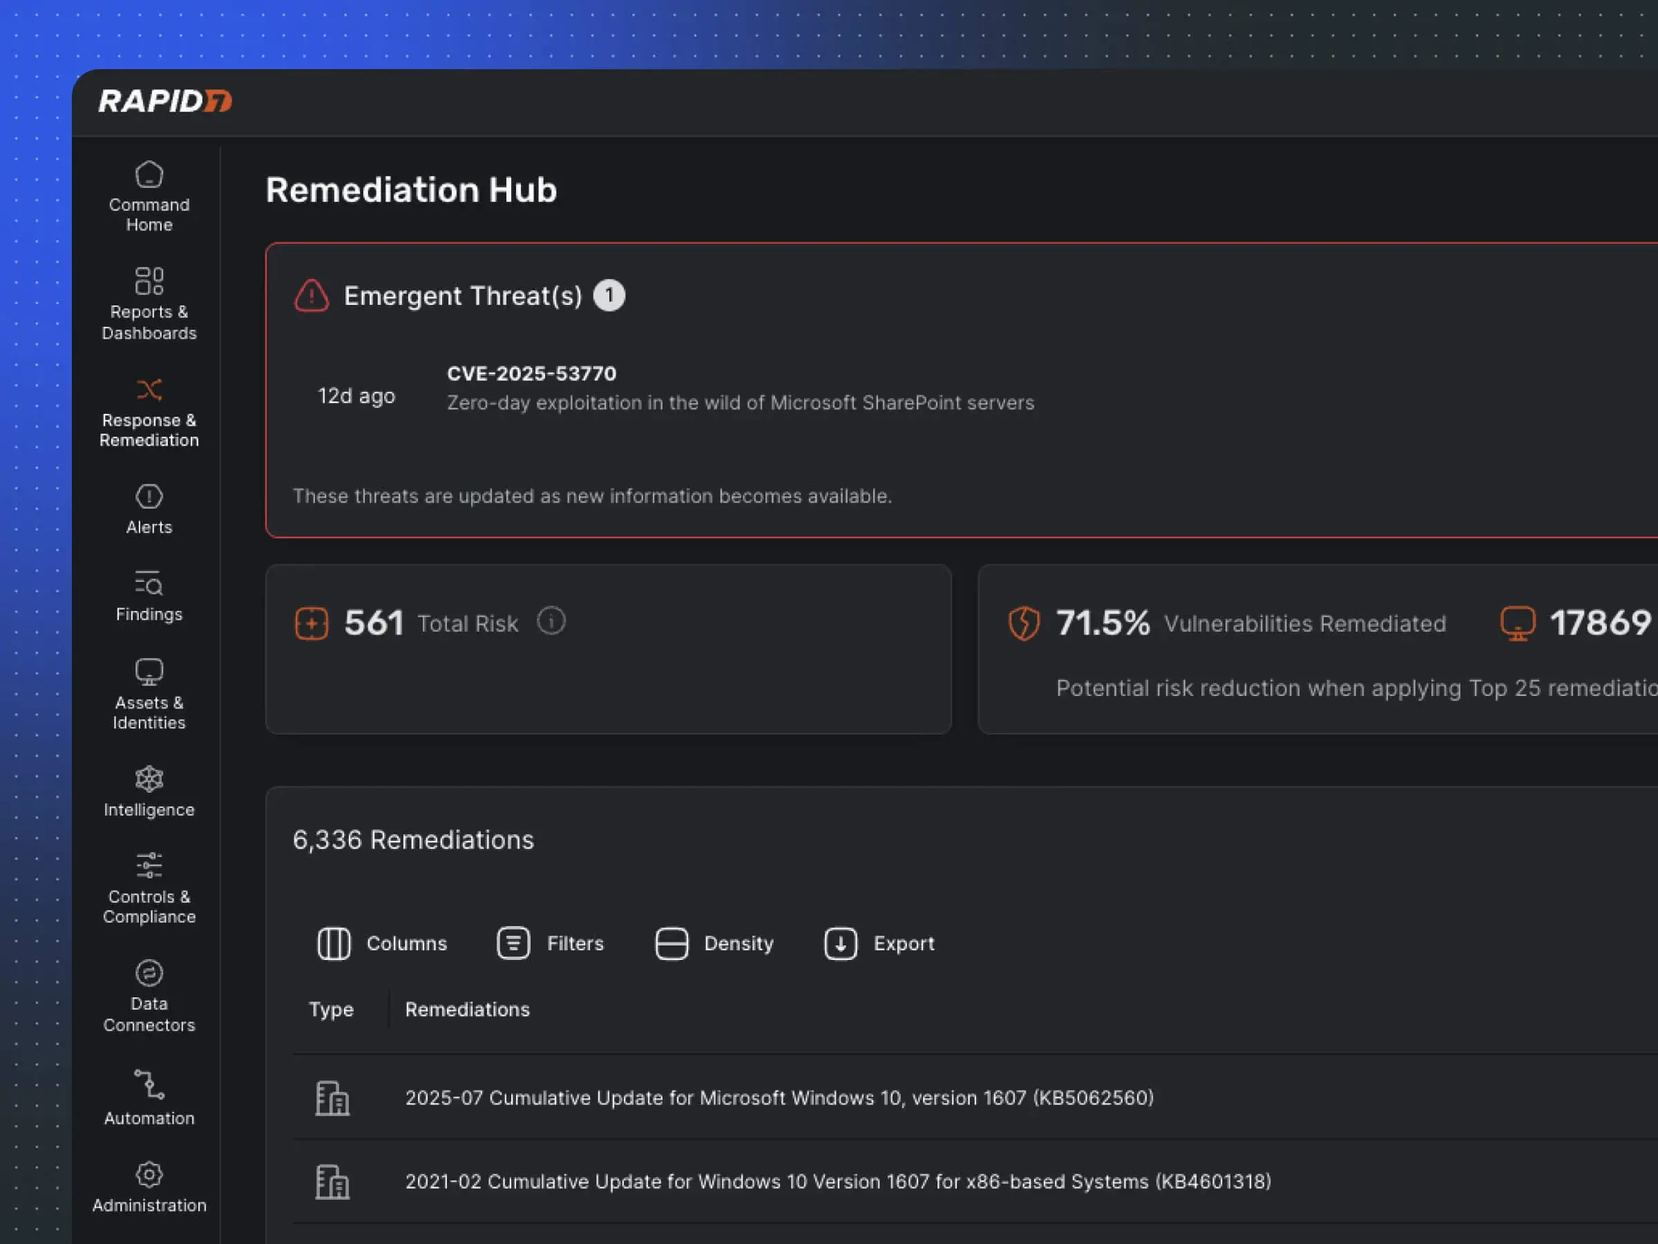Click Total Risk info icon
The width and height of the screenshot is (1658, 1244).
[551, 621]
